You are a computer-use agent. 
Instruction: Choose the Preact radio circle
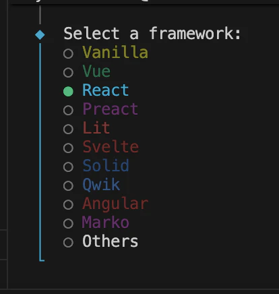[x=68, y=111]
